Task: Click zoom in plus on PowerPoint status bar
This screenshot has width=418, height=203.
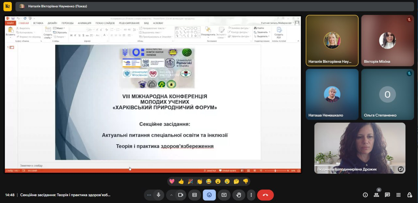Action: coord(288,170)
